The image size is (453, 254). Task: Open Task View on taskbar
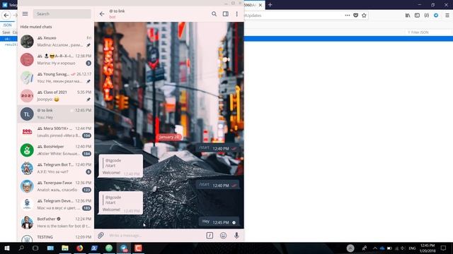coord(35,248)
